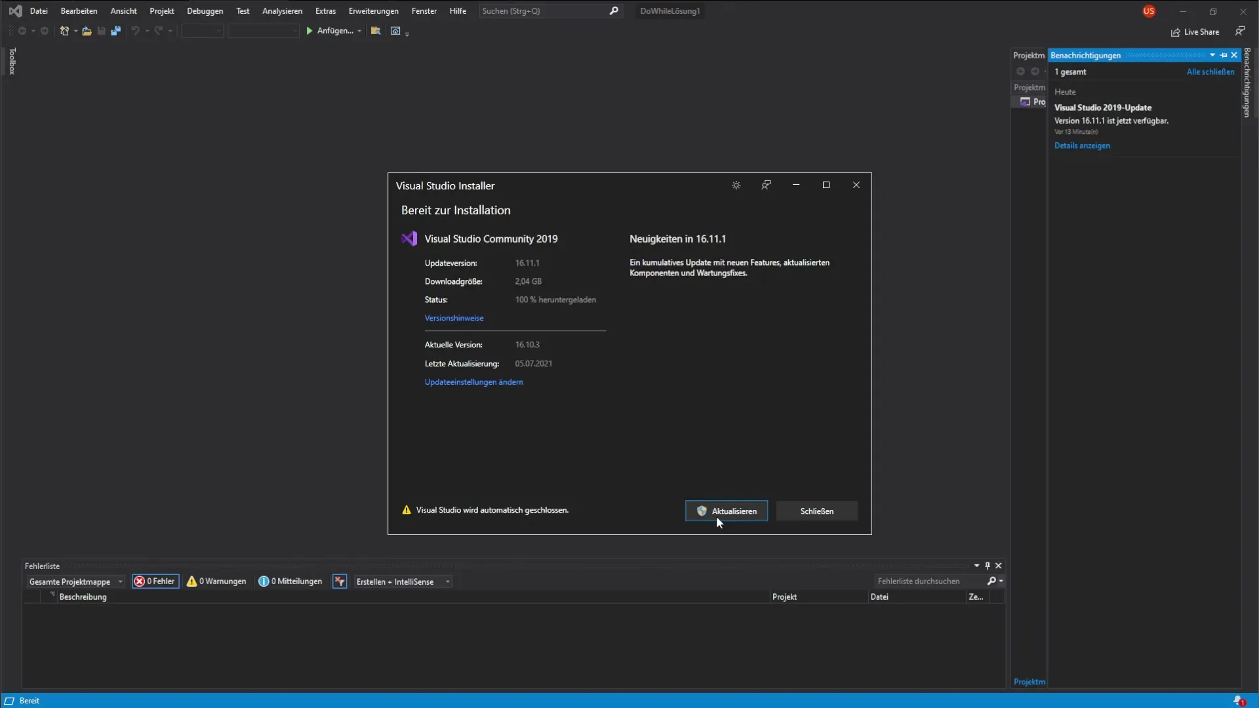Open the Erstellen + IntelliSense dropdown
The height and width of the screenshot is (708, 1259).
point(403,581)
